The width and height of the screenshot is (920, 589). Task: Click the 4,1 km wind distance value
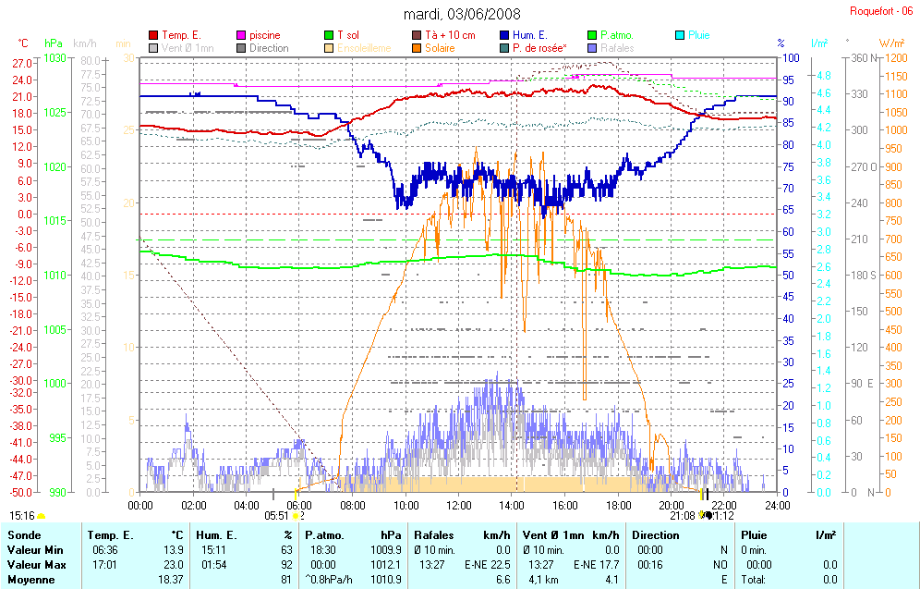(544, 580)
